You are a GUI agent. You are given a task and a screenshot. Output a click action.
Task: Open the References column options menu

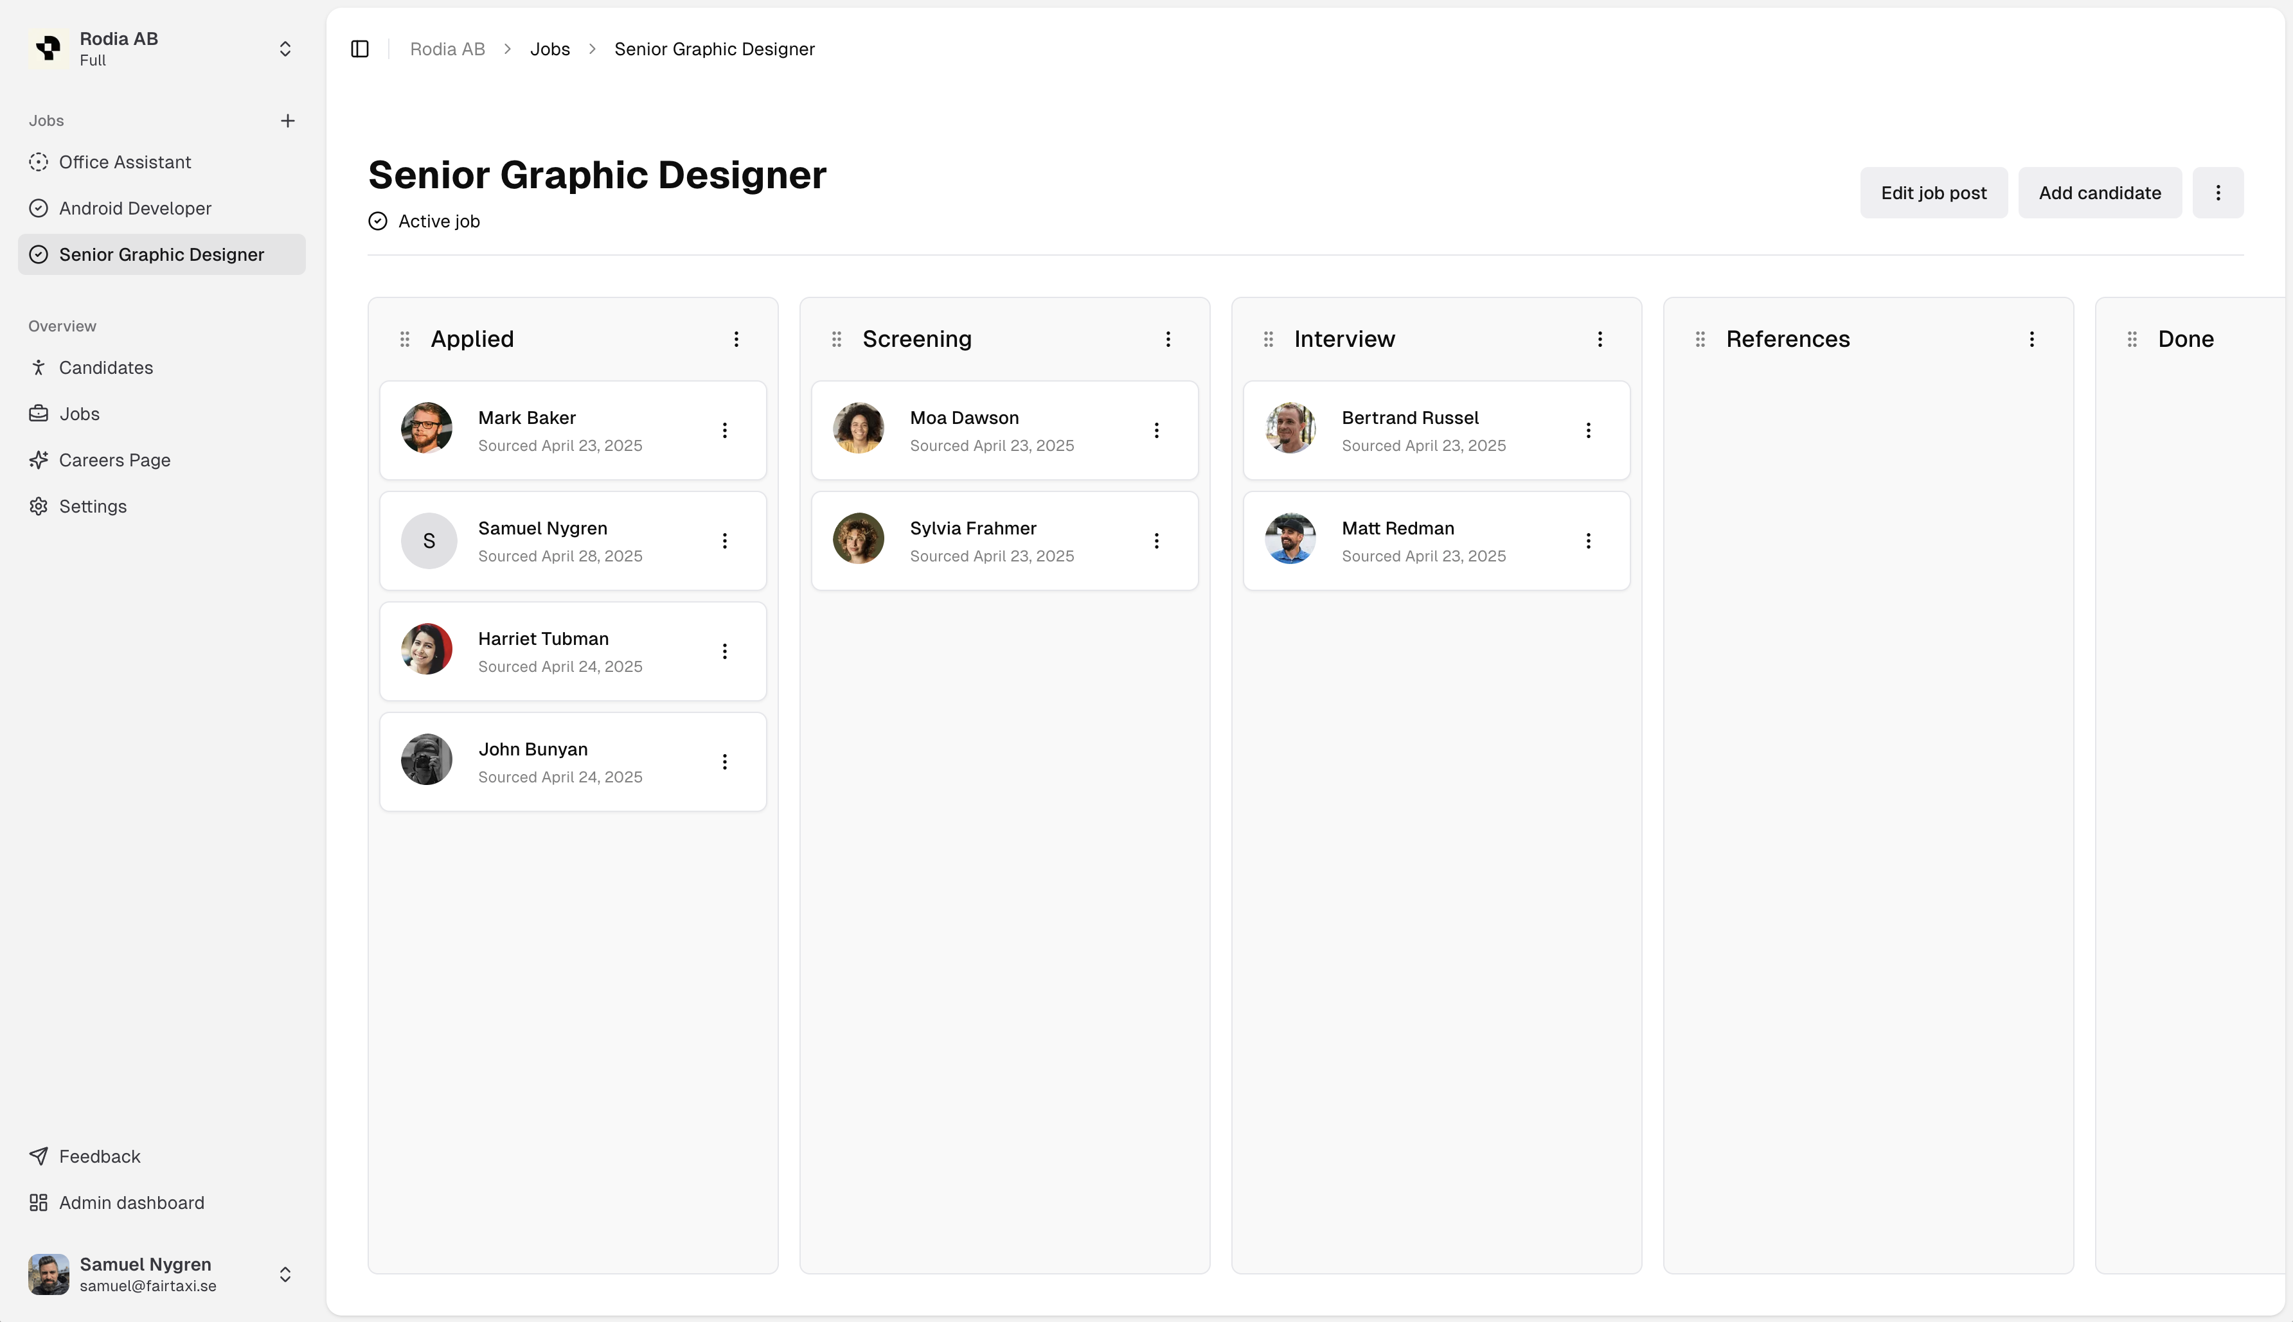2031,339
